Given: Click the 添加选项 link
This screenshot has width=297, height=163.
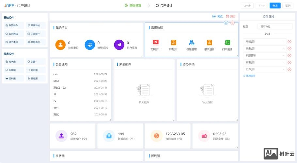Looking at the screenshot, I should 249,76.
